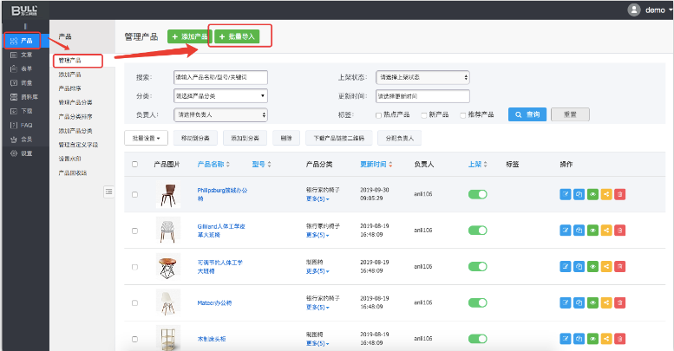Viewport: 674px width, 351px height.
Task: Focus the 更新时间 date input field
Action: coord(422,96)
